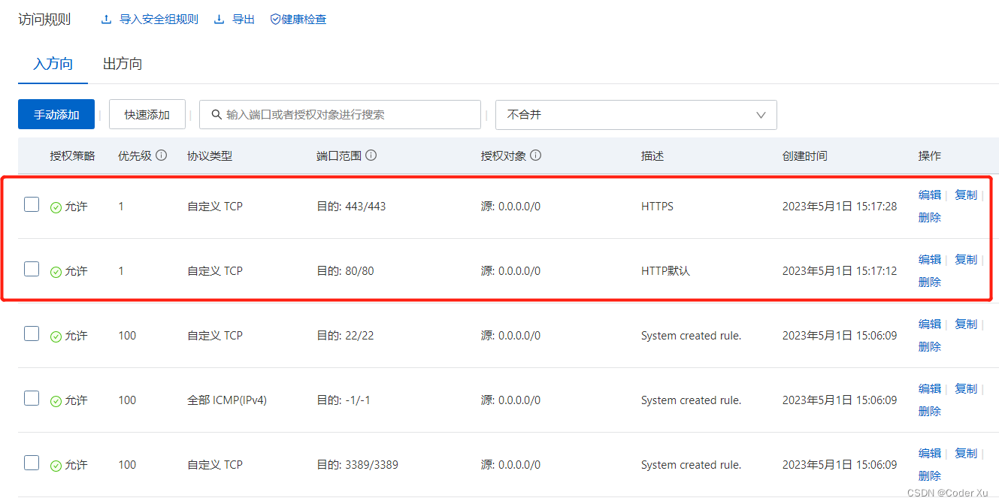Click the 目的: 80/80 port cell
Viewport: 999px width, 504px height.
coord(345,271)
